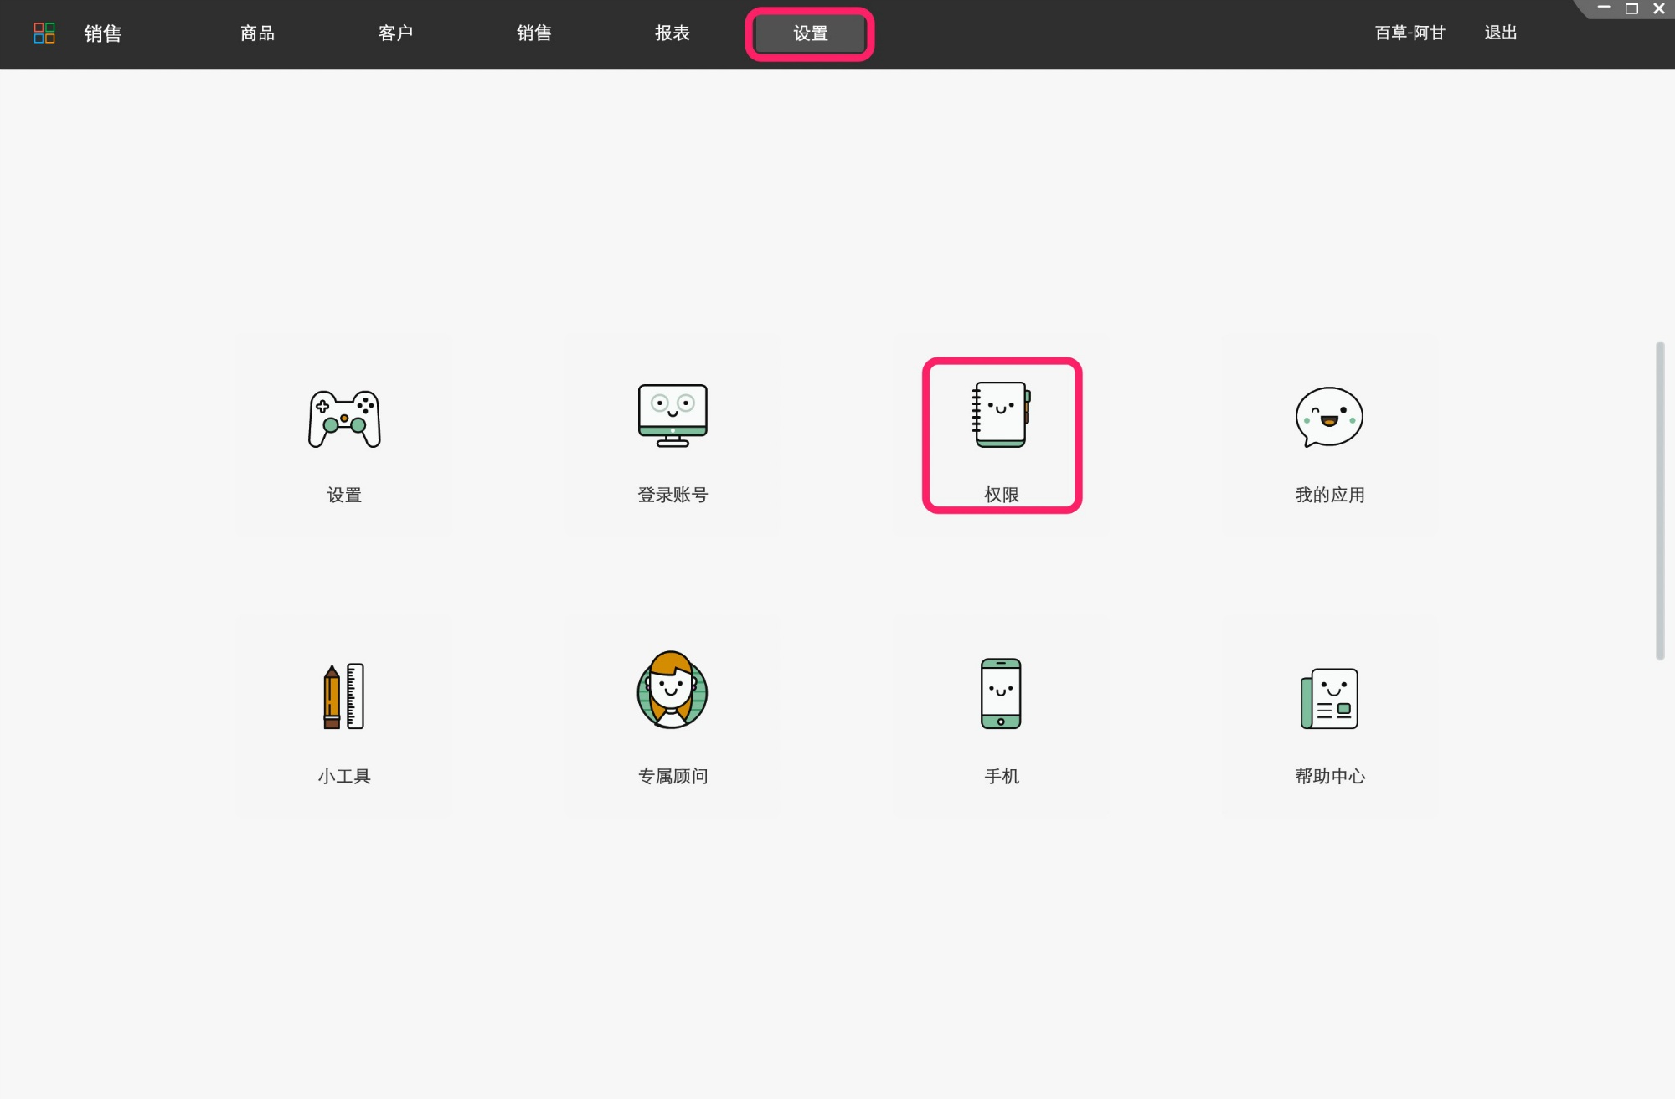Switch to the 客户 menu tab
This screenshot has width=1675, height=1099.
coord(395,33)
